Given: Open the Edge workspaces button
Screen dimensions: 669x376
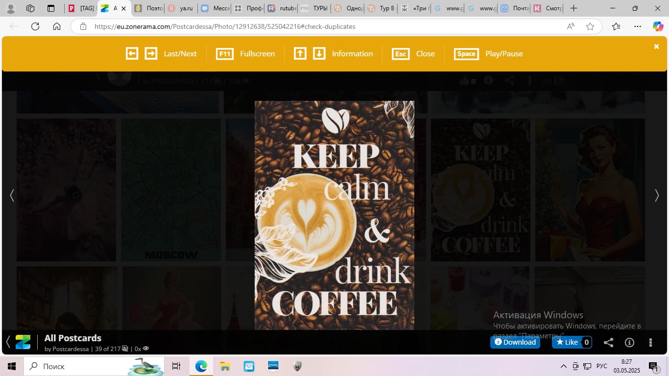Looking at the screenshot, I should pos(30,8).
